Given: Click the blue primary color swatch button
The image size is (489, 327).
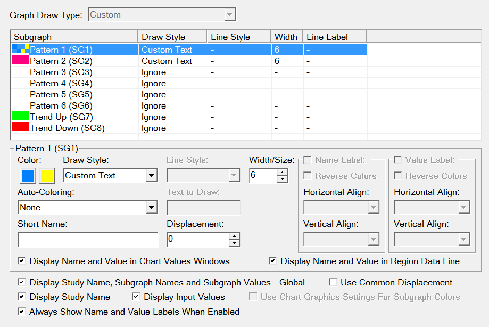Looking at the screenshot, I should click(29, 175).
